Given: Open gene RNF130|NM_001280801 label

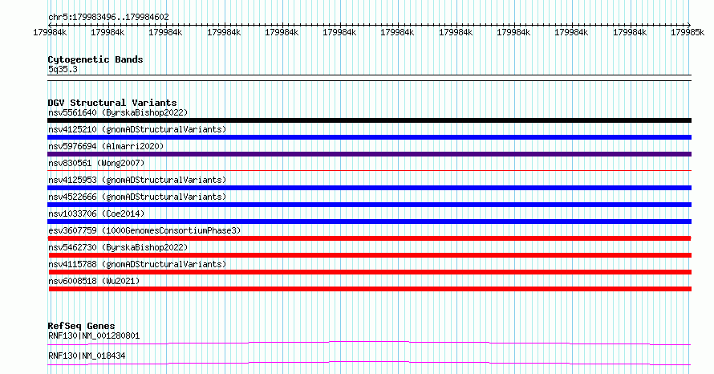Looking at the screenshot, I should point(94,335).
